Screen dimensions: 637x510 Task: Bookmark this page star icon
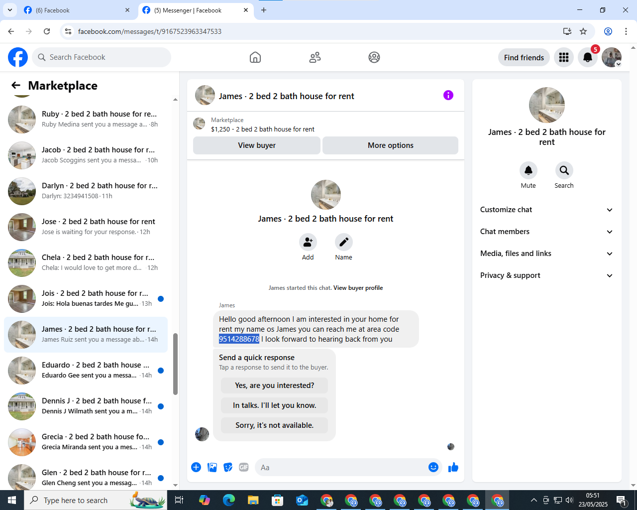point(583,31)
